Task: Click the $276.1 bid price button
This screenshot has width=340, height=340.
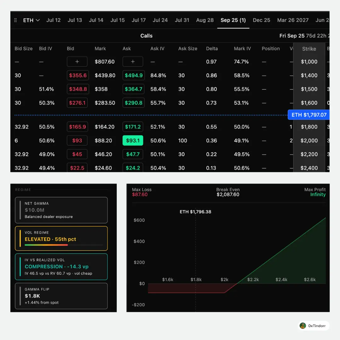Action: point(77,103)
